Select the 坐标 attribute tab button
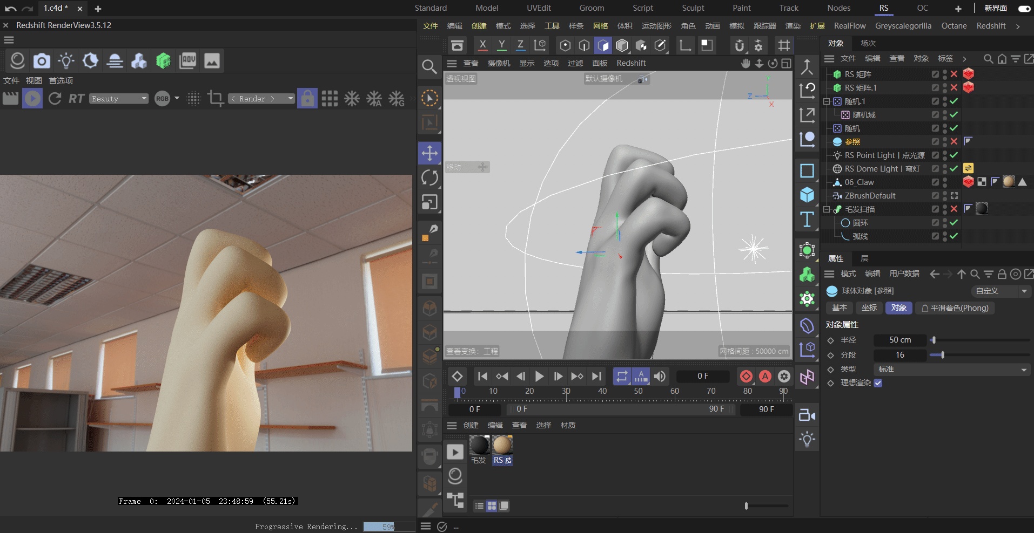The height and width of the screenshot is (533, 1034). pyautogui.click(x=869, y=308)
